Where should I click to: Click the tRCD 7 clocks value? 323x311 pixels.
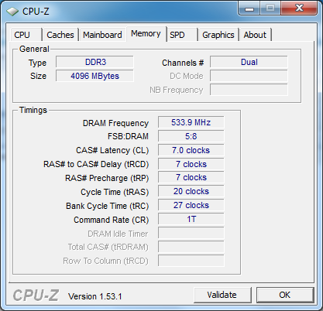click(x=191, y=164)
